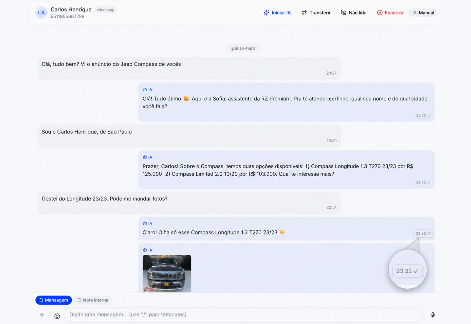Click the crossed-eye icon on Não lida
This screenshot has width=471, height=324.
click(x=344, y=13)
